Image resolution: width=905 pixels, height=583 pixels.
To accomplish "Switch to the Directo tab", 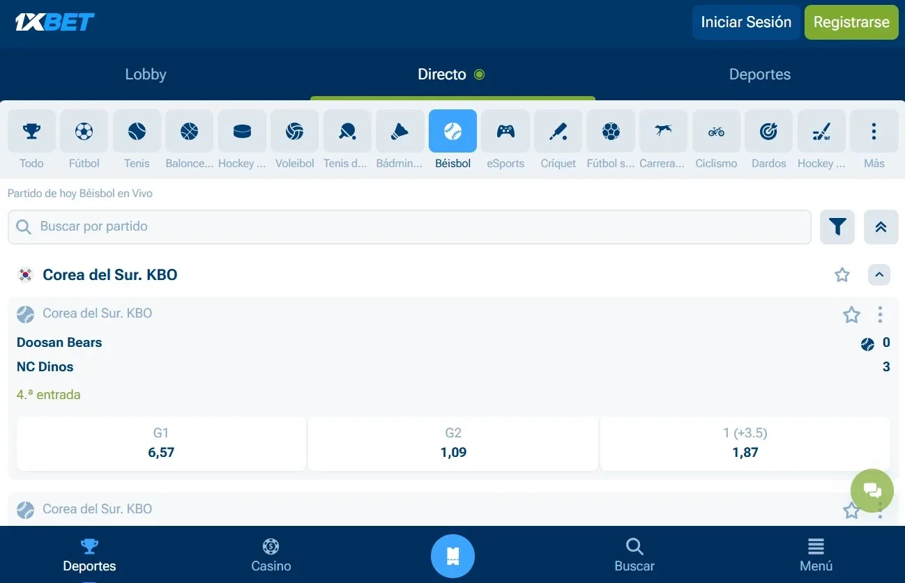I will coord(452,75).
